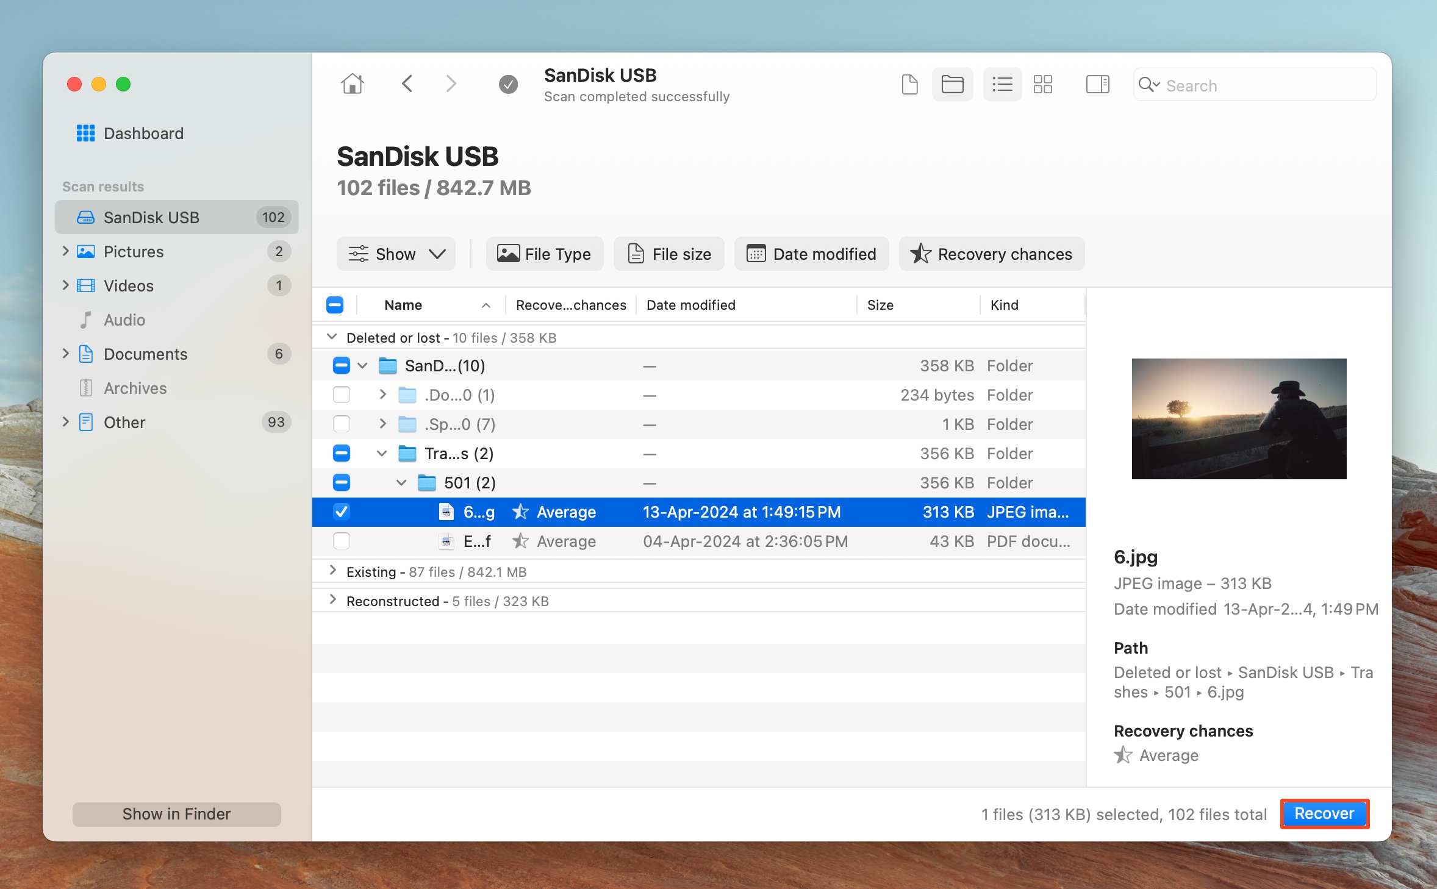Select SanDisk USB in scan results
The width and height of the screenshot is (1437, 889).
(177, 217)
